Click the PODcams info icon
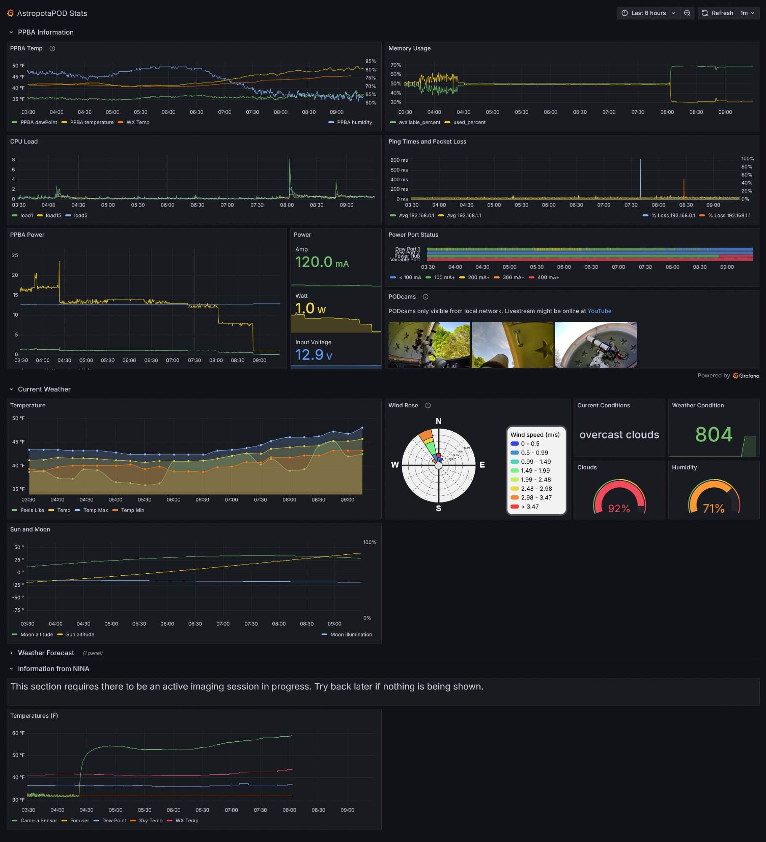766x842 pixels. point(426,297)
